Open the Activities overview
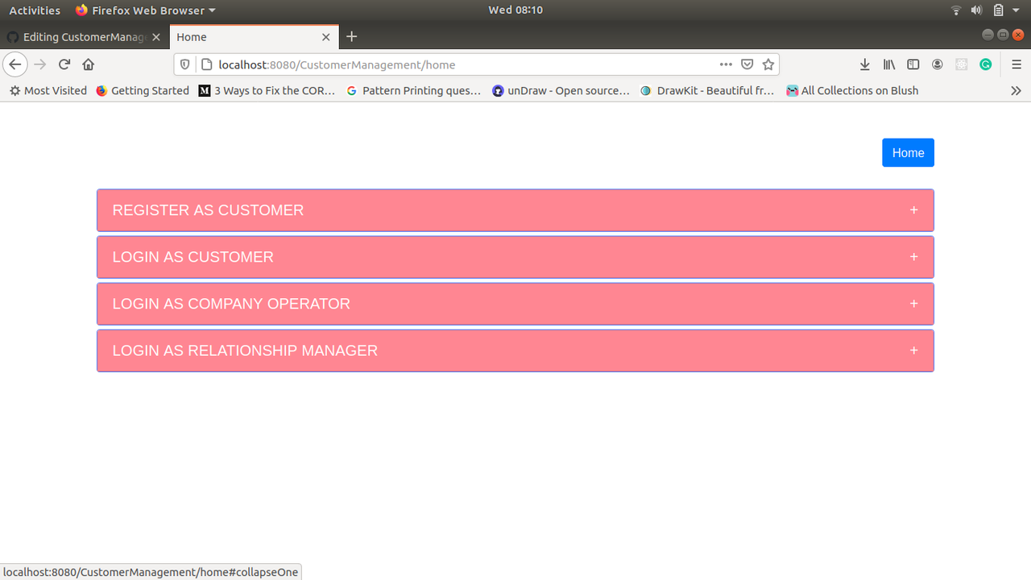The height and width of the screenshot is (580, 1031). 35,10
